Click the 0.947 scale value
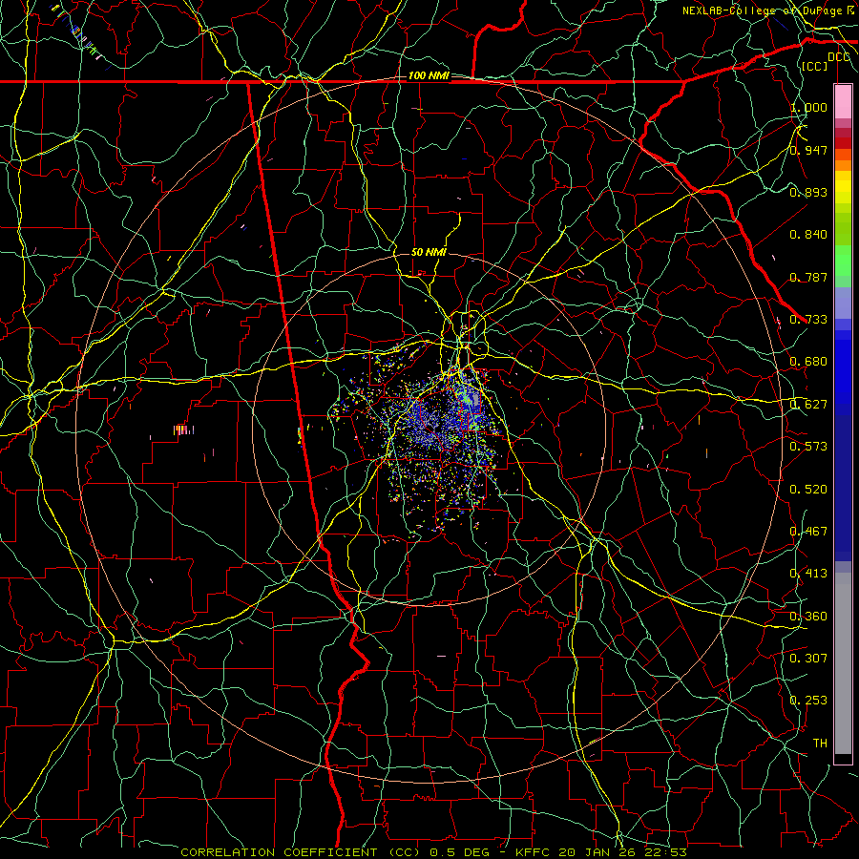Viewport: 859px width, 859px height. click(808, 150)
